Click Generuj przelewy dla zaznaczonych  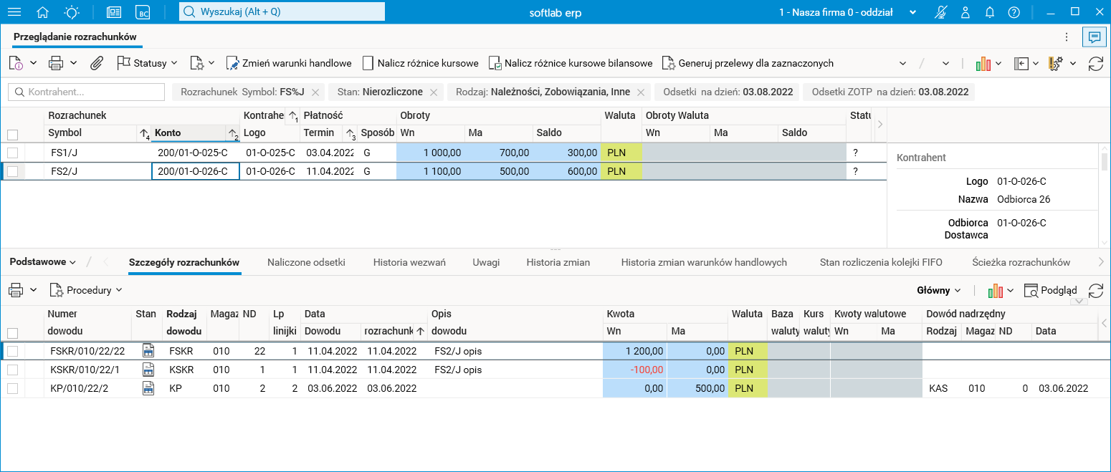pos(748,63)
